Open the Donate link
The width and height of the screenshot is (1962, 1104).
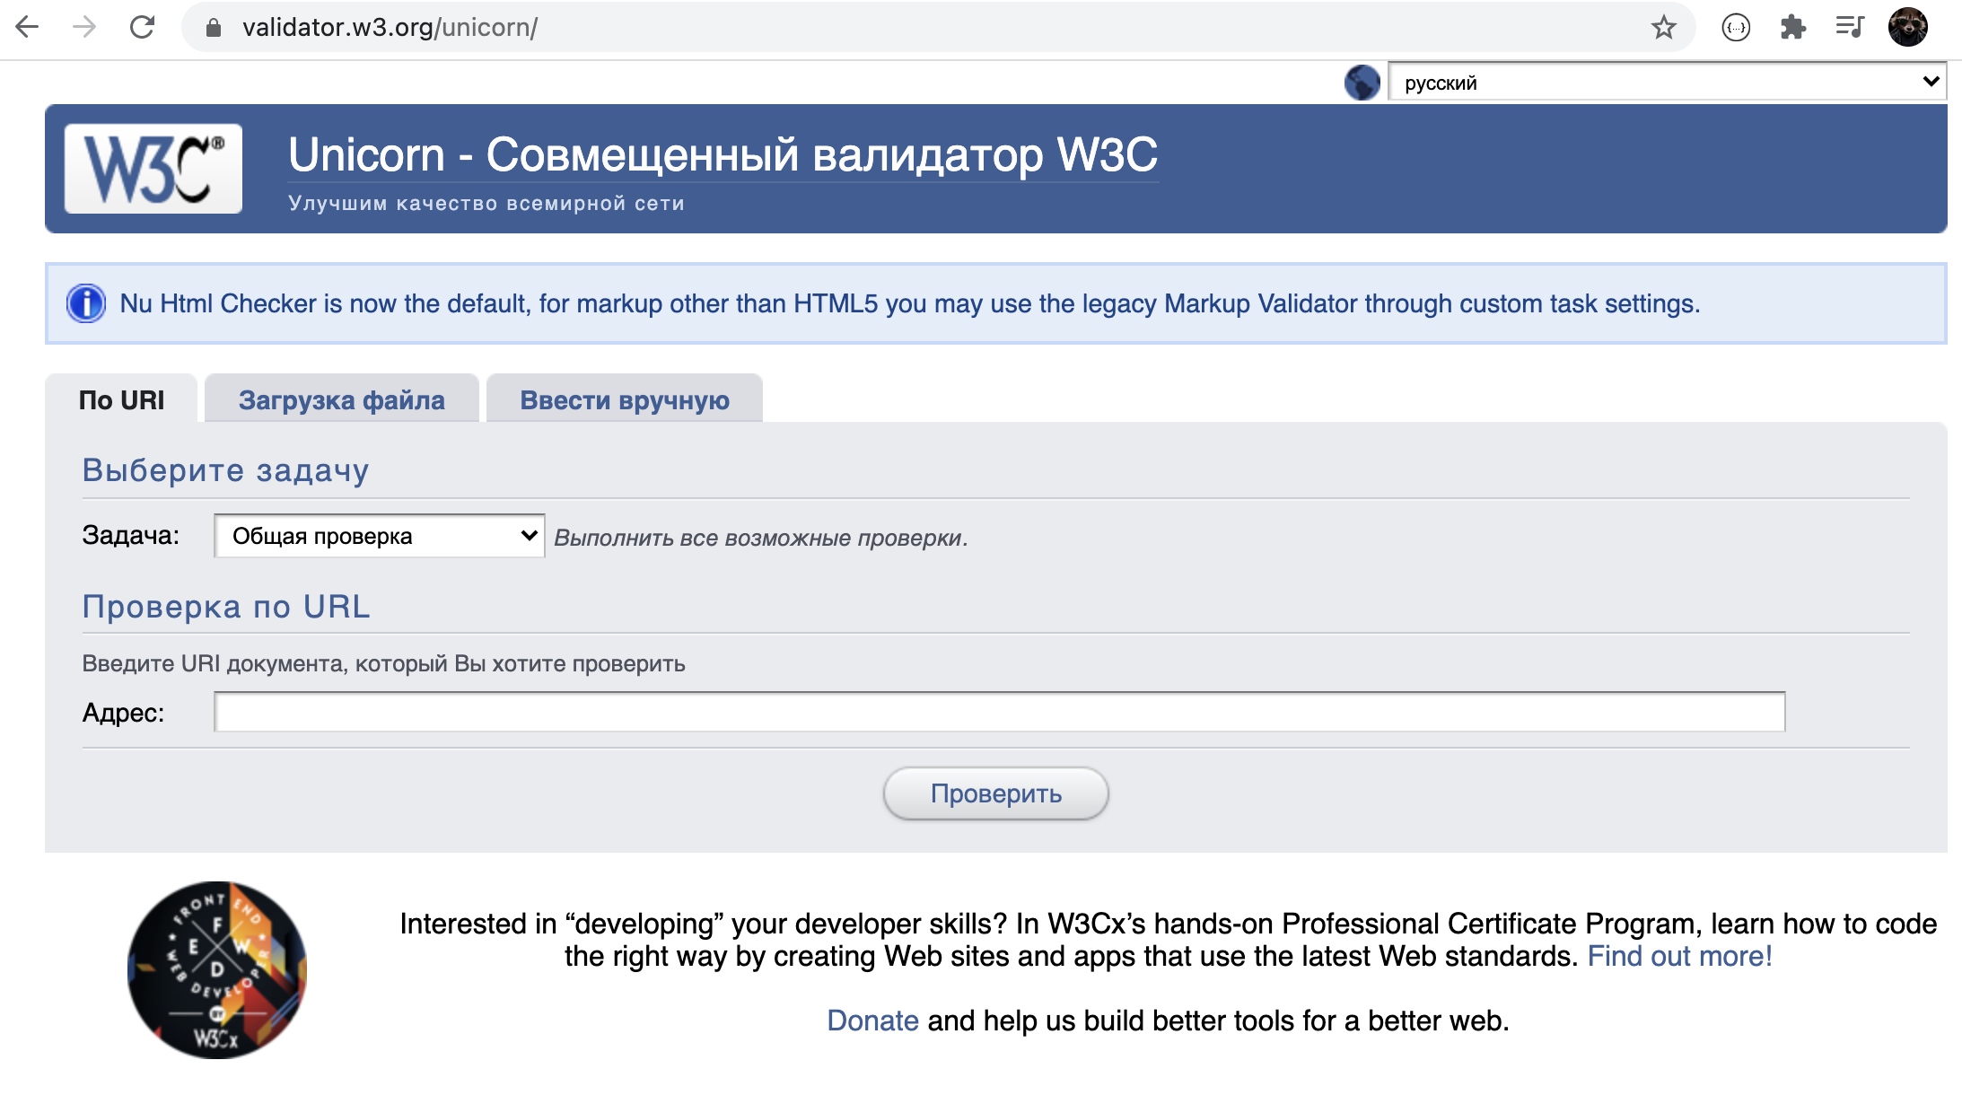click(x=872, y=1021)
